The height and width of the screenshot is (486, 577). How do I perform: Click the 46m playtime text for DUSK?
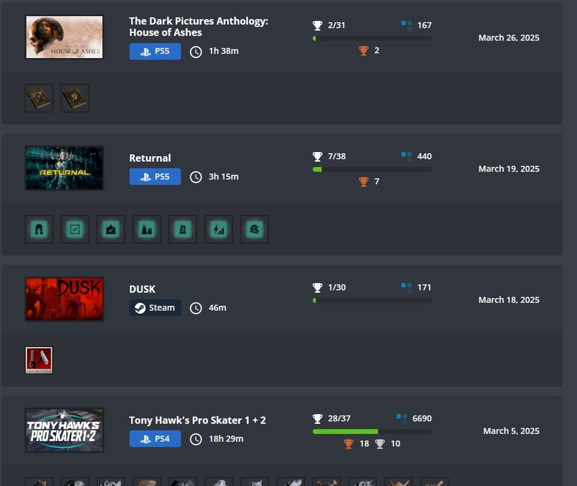(217, 308)
